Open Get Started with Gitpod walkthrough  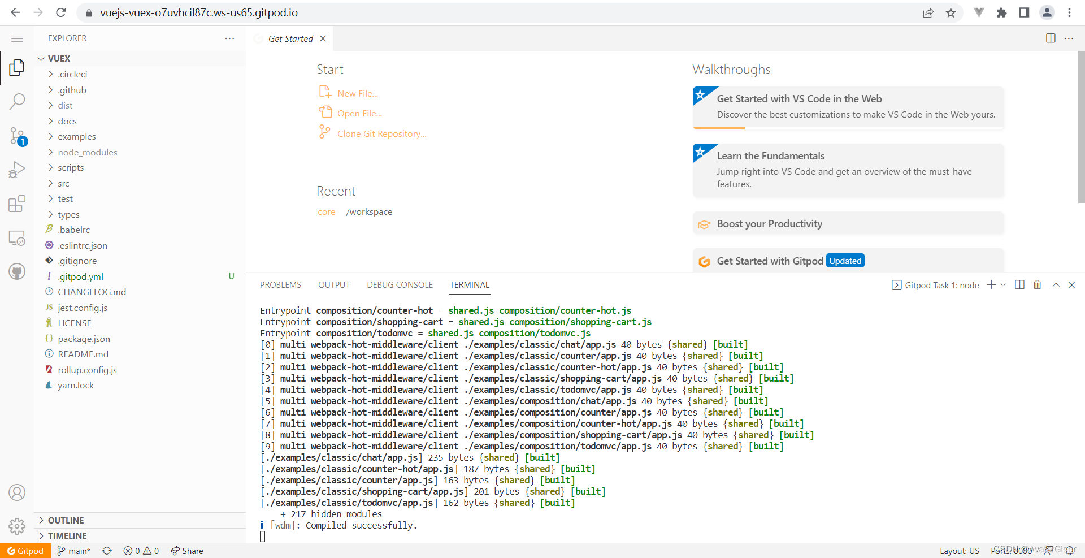pos(848,261)
